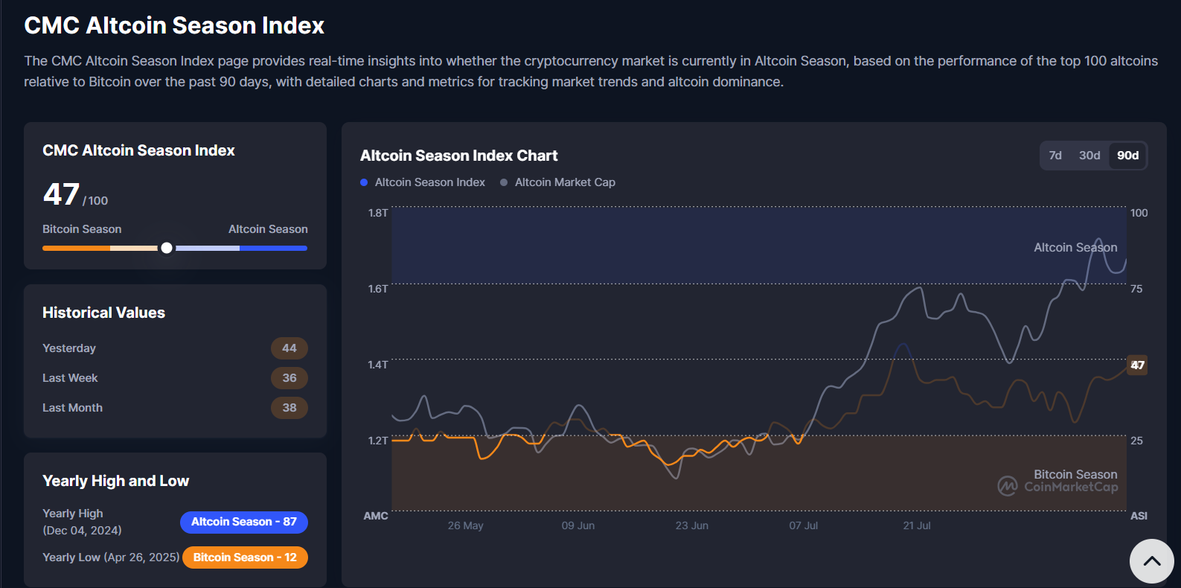Click the 09 Jun date label

[578, 525]
